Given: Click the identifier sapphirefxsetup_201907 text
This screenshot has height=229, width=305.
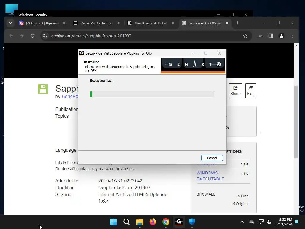Looking at the screenshot, I should coord(124,188).
